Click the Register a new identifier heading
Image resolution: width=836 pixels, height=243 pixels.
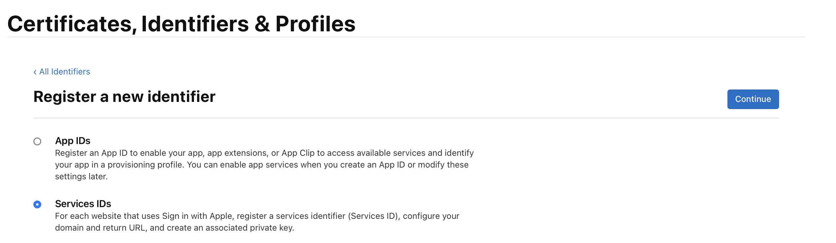[x=125, y=96]
